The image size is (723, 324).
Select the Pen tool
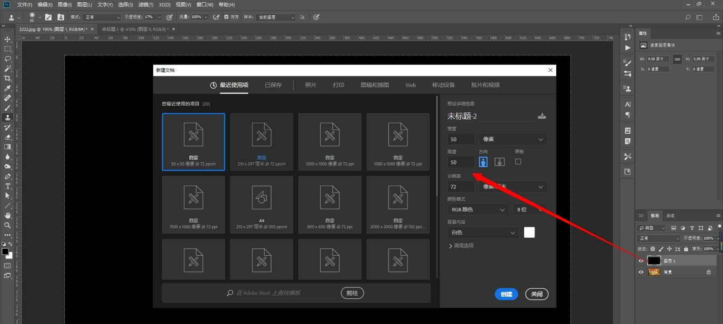pyautogui.click(x=8, y=176)
